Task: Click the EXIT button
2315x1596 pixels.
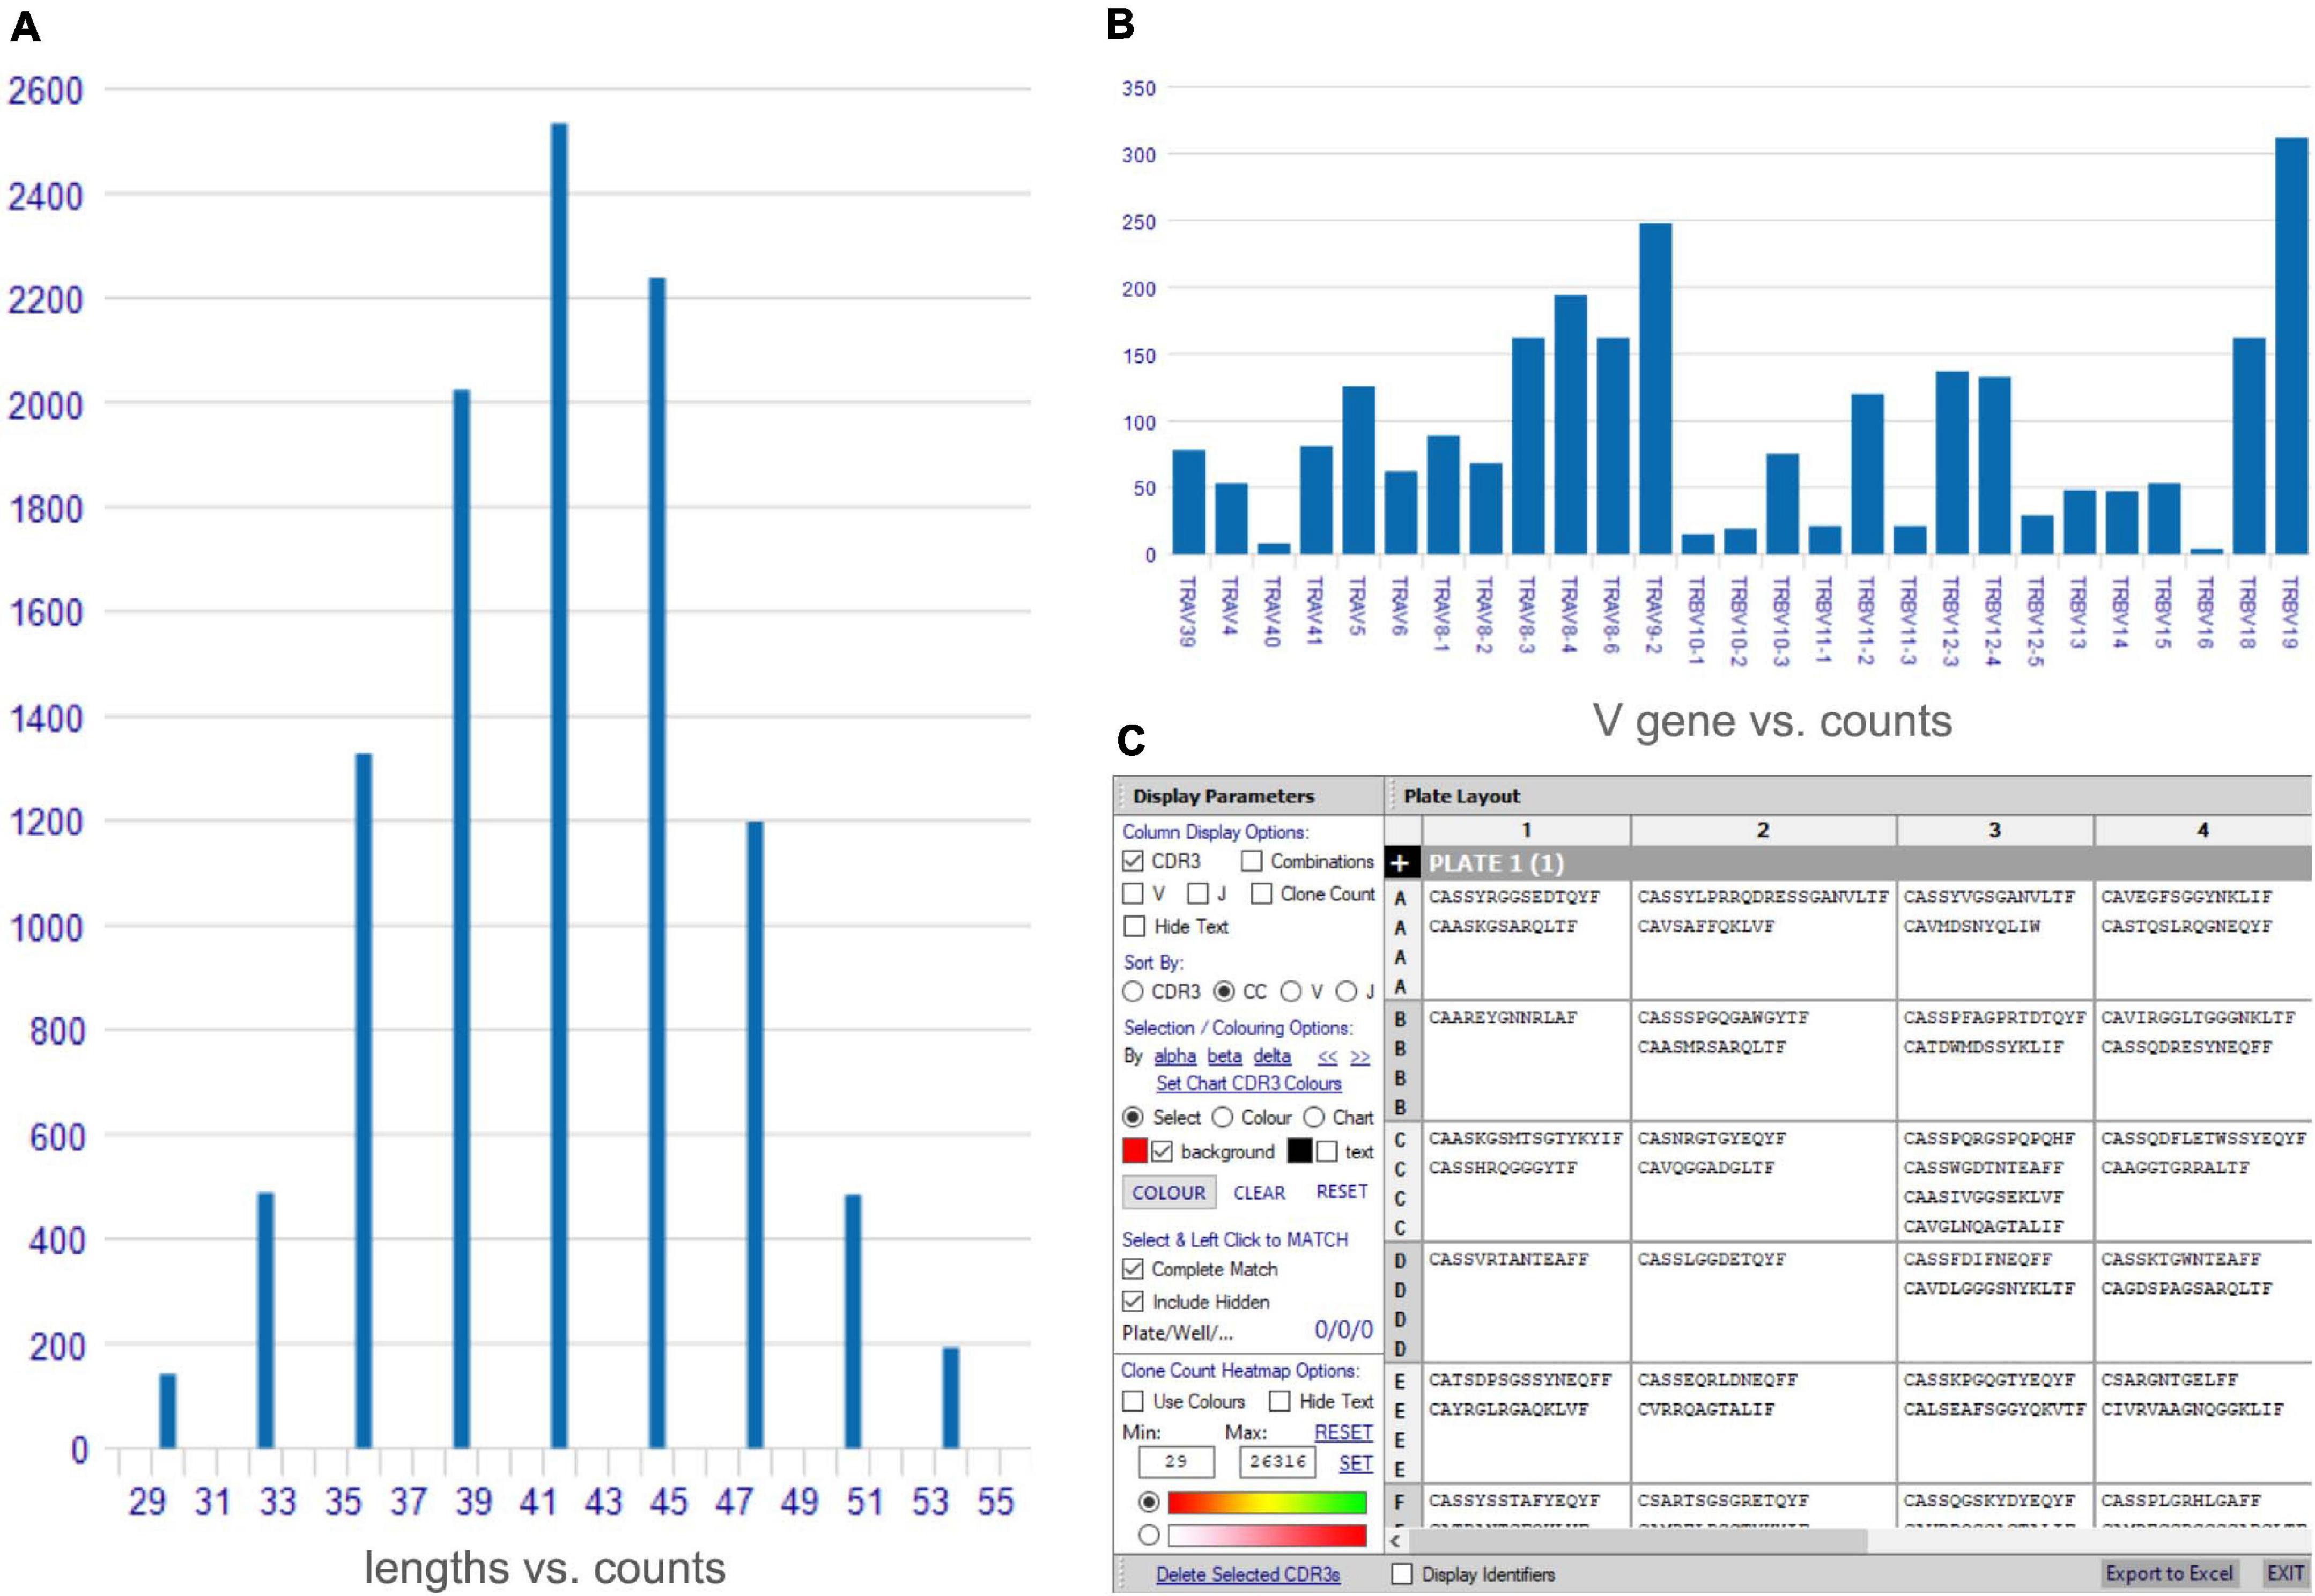Action: [x=2286, y=1574]
